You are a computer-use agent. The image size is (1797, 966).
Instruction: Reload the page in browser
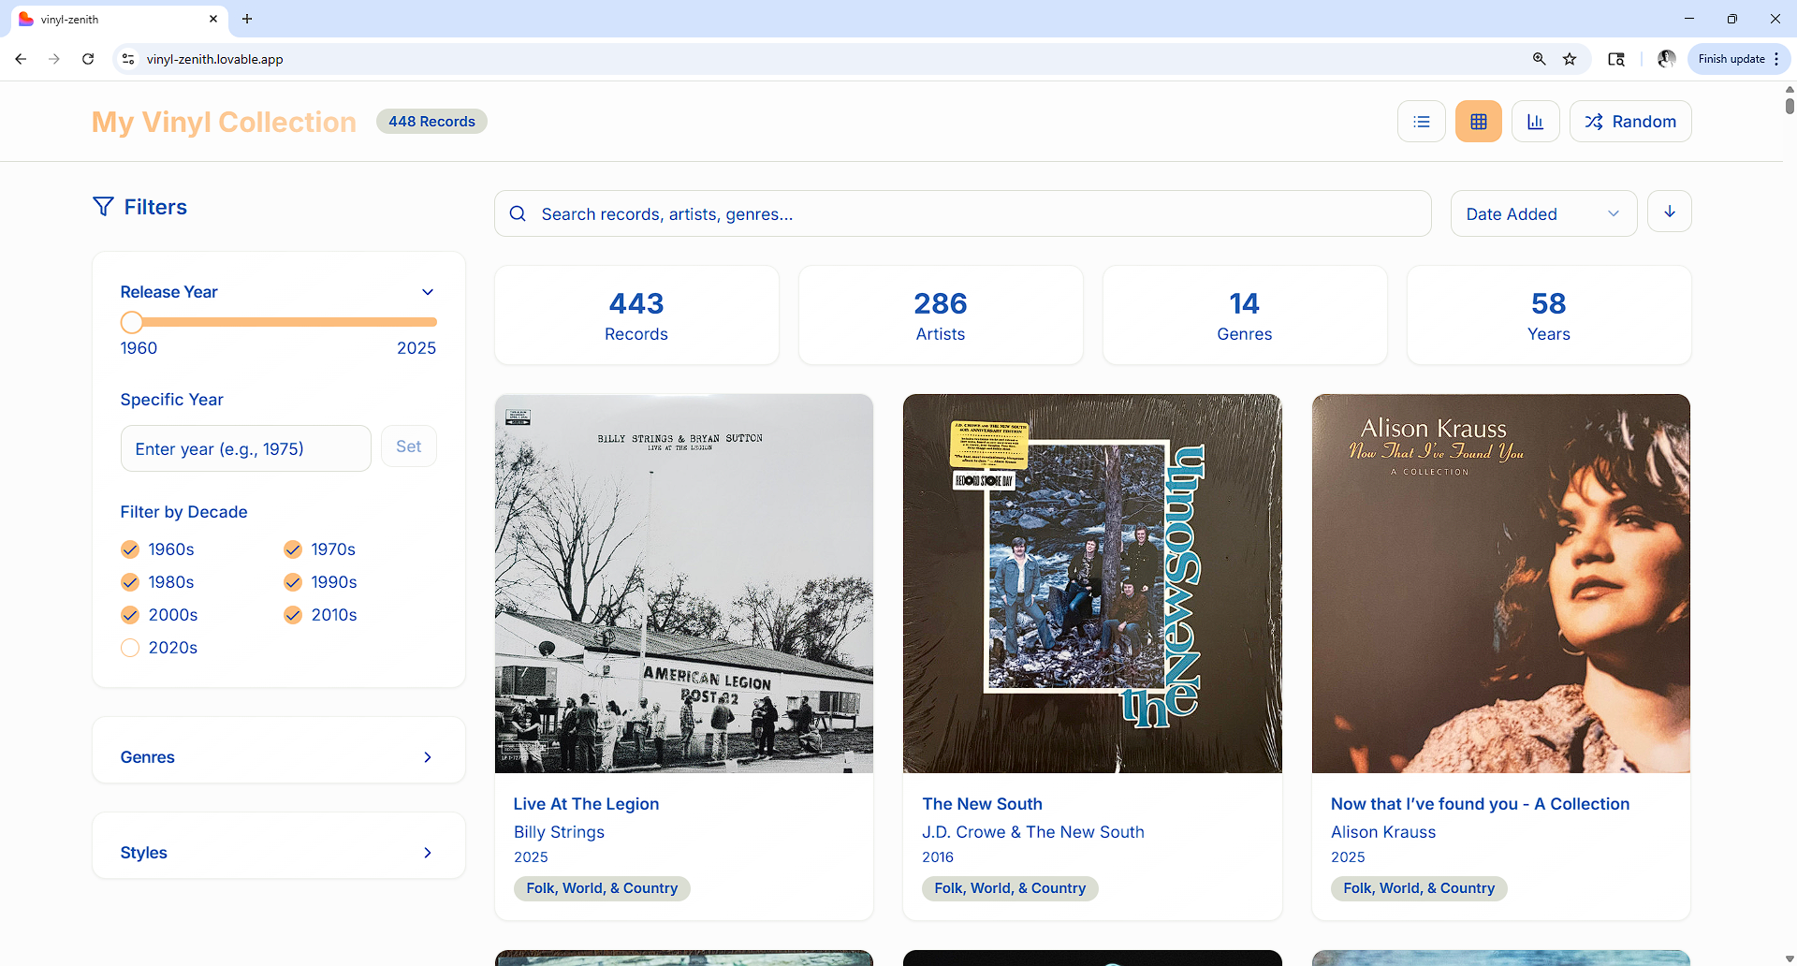[x=88, y=59]
